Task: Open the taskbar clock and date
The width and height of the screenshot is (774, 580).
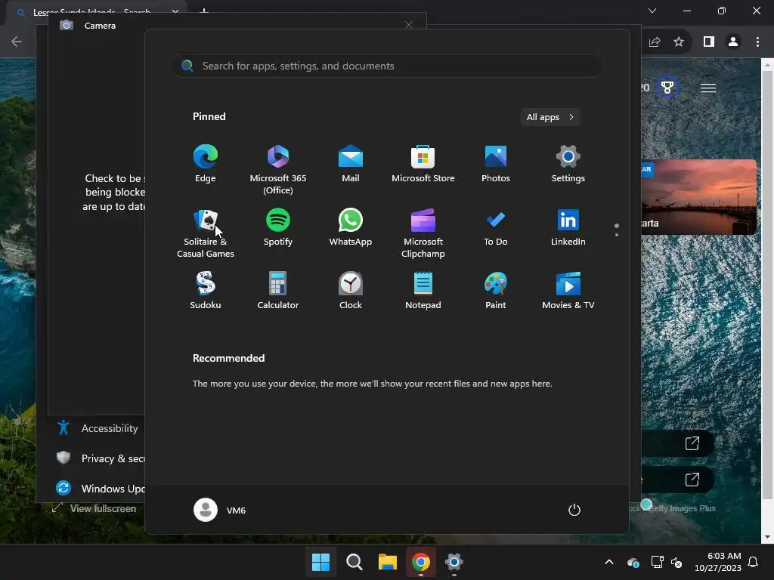Action: (x=718, y=562)
